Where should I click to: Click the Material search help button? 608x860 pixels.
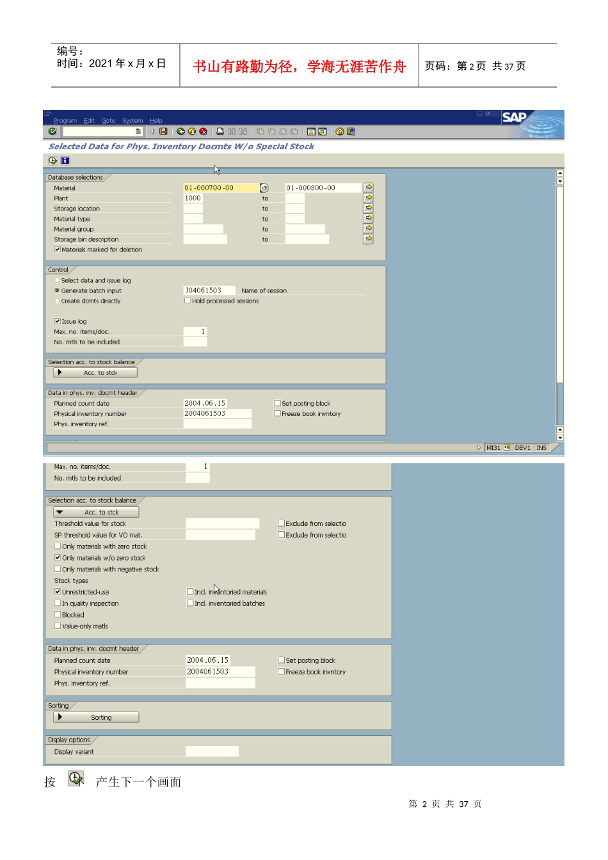tap(264, 187)
